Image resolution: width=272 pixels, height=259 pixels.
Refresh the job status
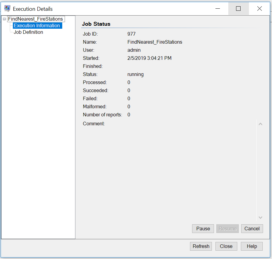click(201, 246)
